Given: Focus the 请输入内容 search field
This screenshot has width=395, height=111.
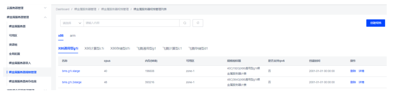Looking at the screenshot, I should click(x=131, y=23).
